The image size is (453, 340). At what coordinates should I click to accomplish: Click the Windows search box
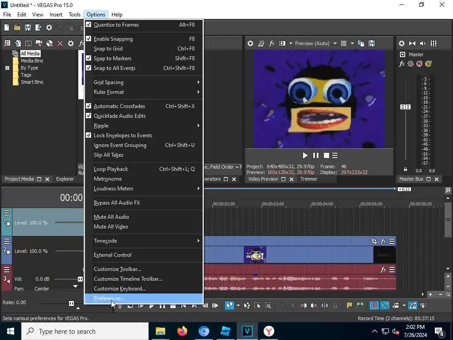85,331
